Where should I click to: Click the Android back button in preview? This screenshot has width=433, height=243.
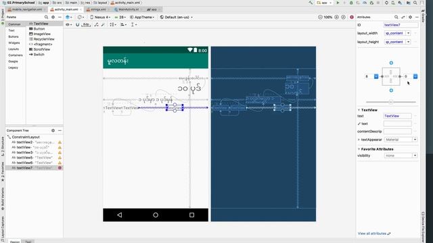[x=120, y=215]
